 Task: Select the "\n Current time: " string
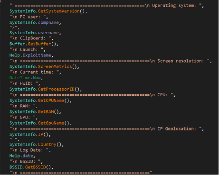[34, 72]
